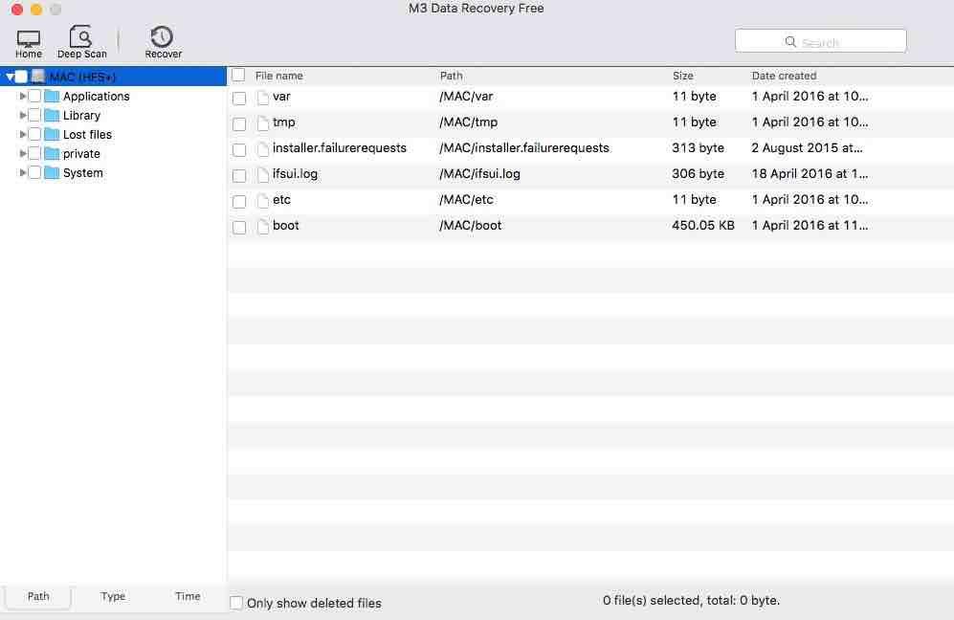Click the Lost files folder icon
The height and width of the screenshot is (620, 954).
click(53, 135)
